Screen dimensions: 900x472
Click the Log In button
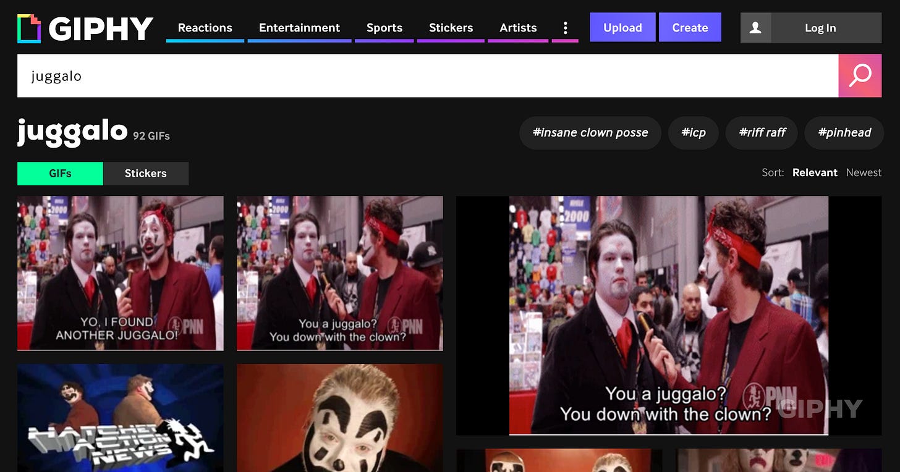[820, 28]
